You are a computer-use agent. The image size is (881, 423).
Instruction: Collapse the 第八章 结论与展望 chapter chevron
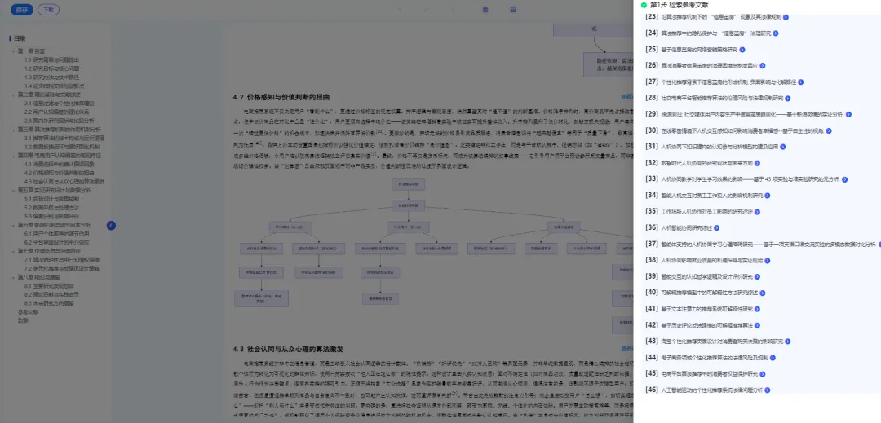pyautogui.click(x=14, y=277)
